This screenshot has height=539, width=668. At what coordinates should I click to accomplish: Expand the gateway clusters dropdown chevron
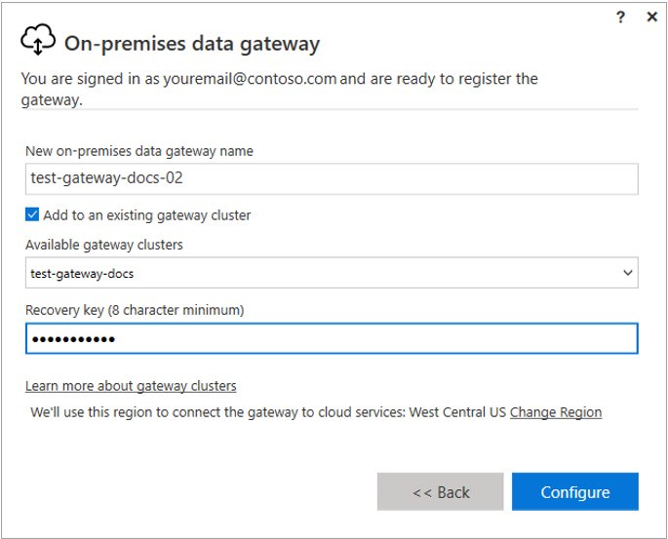click(628, 274)
